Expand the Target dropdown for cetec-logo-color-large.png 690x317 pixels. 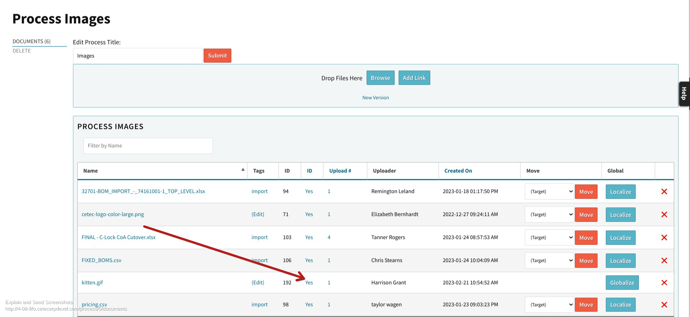point(549,215)
